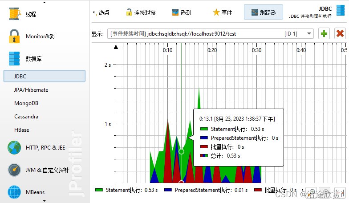The width and height of the screenshot is (349, 203).
Task: Click the 0:40 time axis label
Action: [301, 50]
